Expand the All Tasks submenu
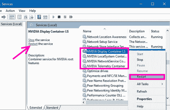The width and height of the screenshot is (170, 110). pos(147,84)
